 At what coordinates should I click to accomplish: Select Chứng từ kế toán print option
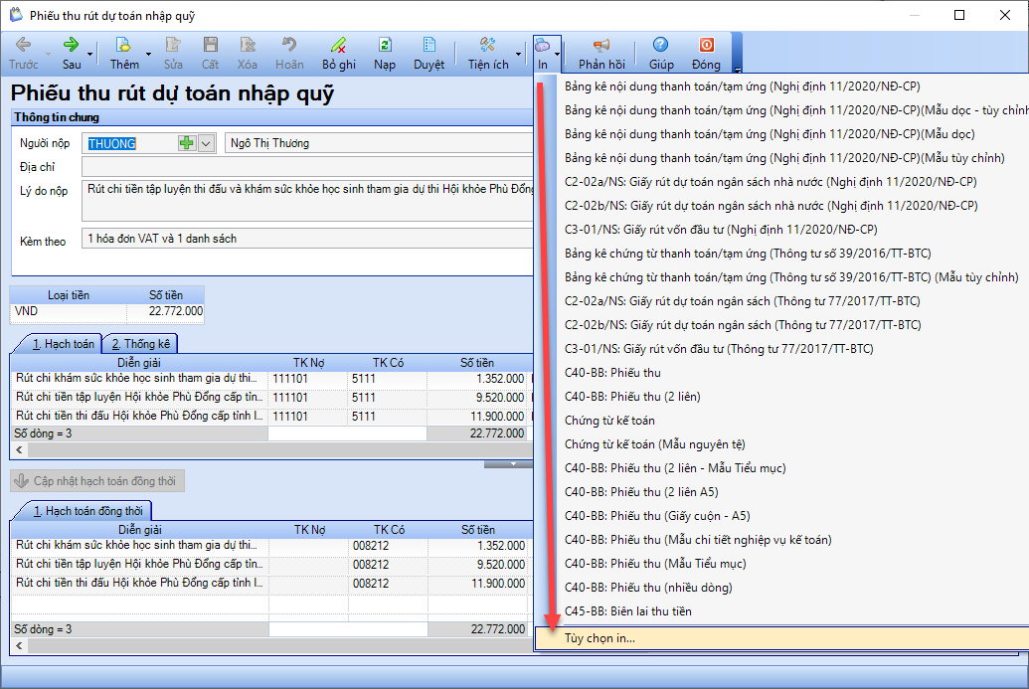point(609,421)
